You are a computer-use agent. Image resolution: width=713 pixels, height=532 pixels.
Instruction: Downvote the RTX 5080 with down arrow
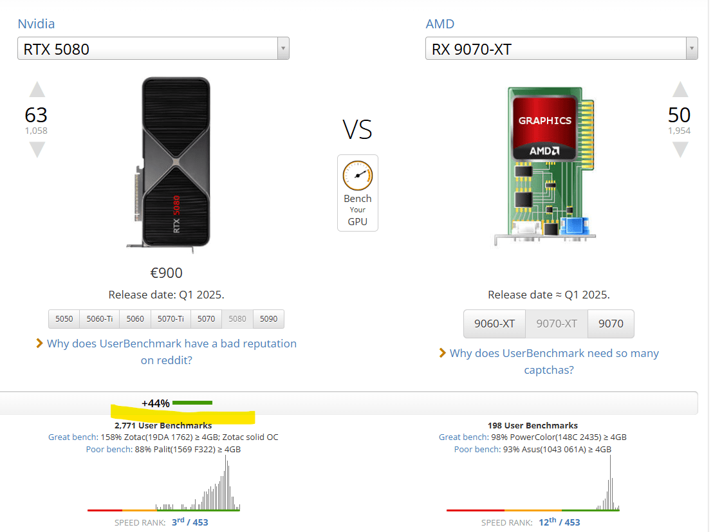click(37, 150)
